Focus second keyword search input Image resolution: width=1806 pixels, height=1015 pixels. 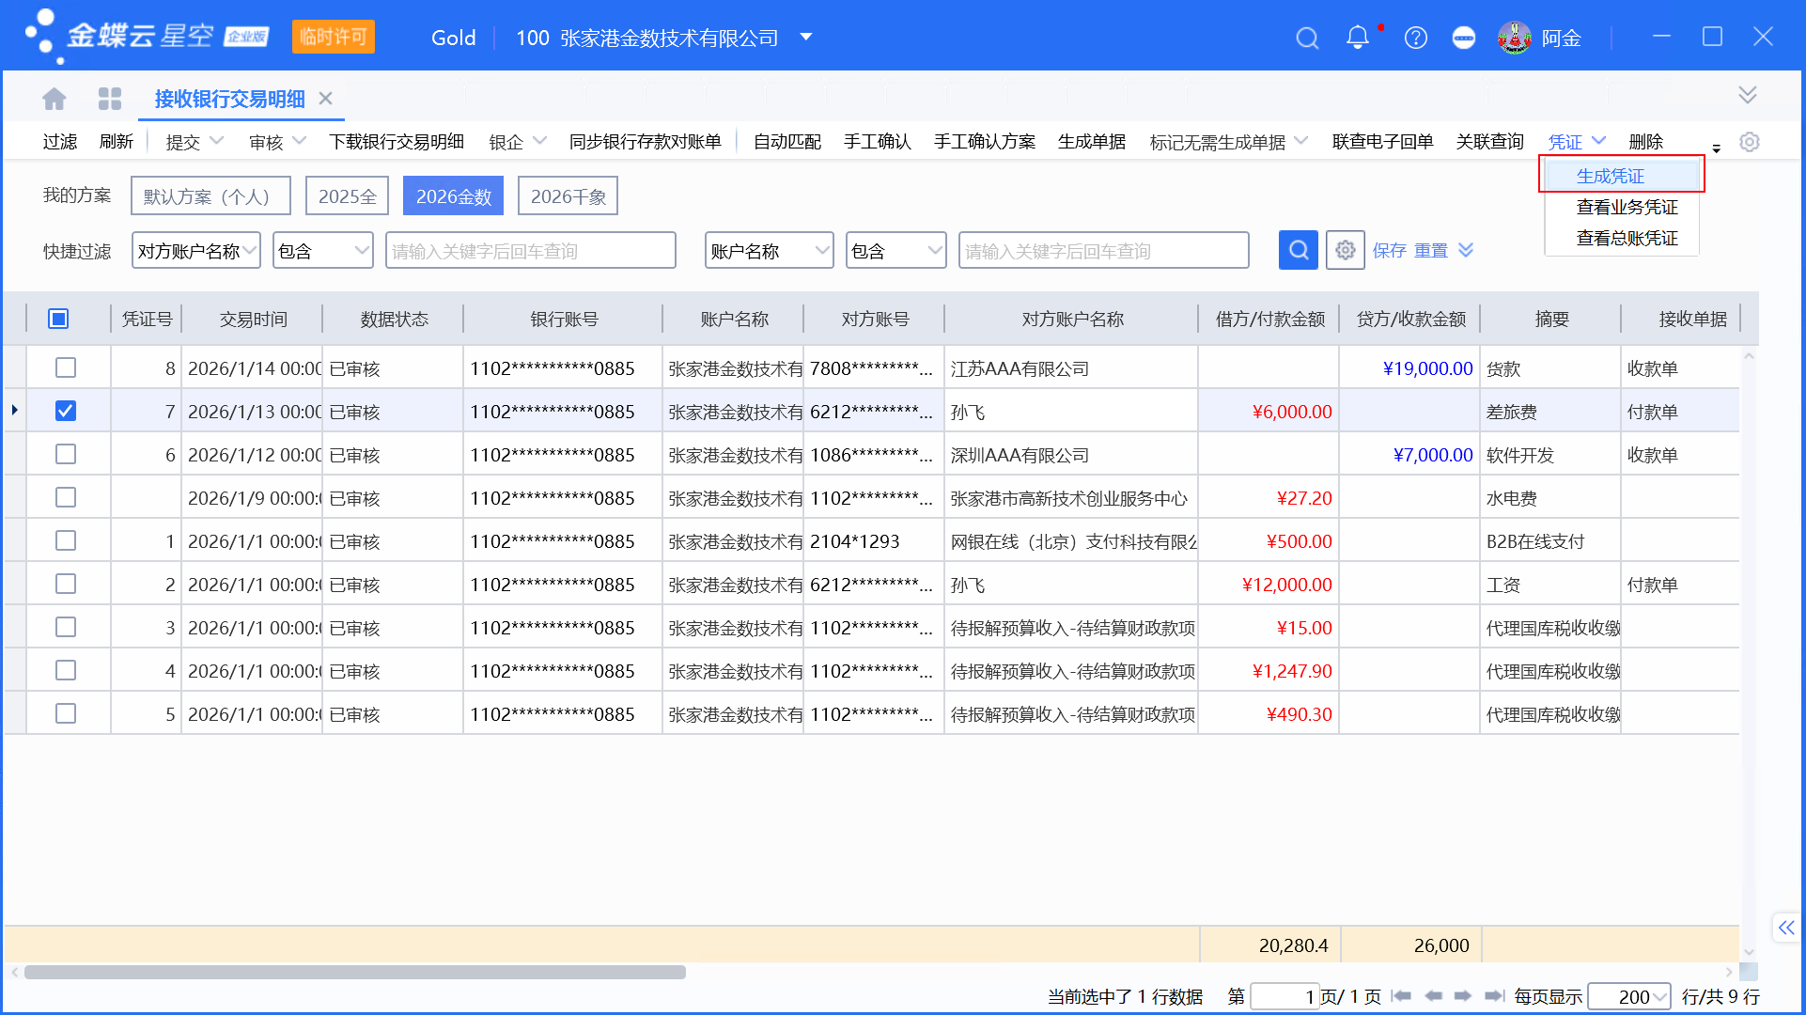pyautogui.click(x=1104, y=250)
